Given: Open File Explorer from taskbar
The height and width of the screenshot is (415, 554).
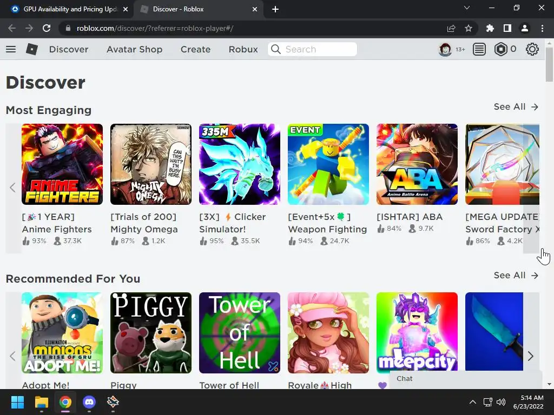Looking at the screenshot, I should click(x=41, y=402).
